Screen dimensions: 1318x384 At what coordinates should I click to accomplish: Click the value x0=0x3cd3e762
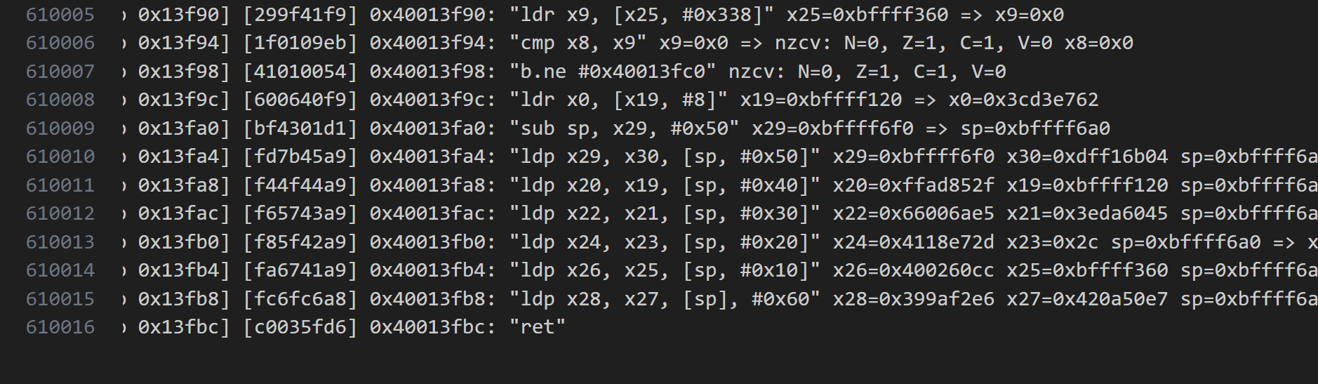tap(1023, 100)
